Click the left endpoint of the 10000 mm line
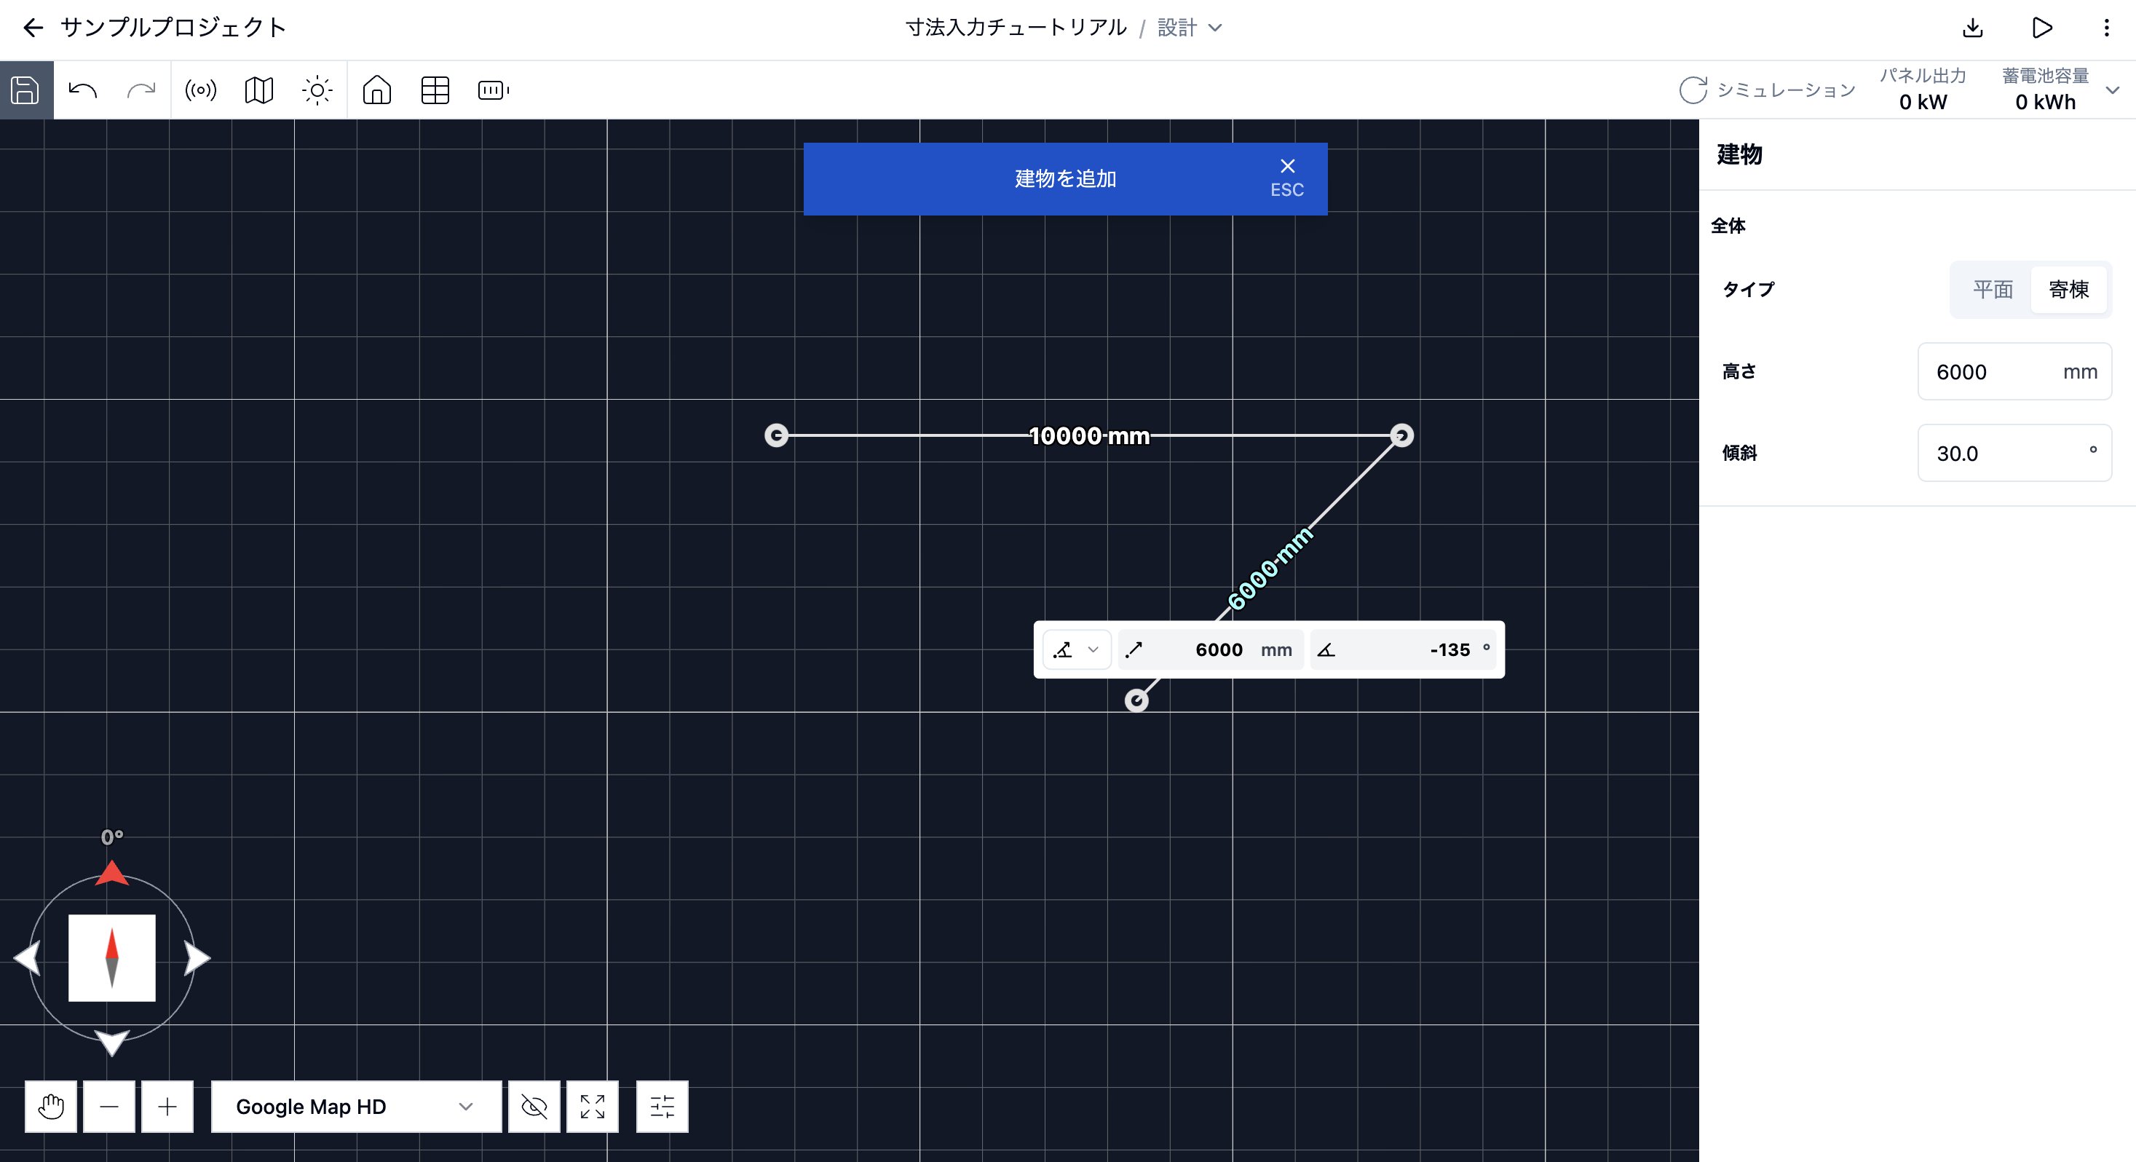 tap(776, 435)
